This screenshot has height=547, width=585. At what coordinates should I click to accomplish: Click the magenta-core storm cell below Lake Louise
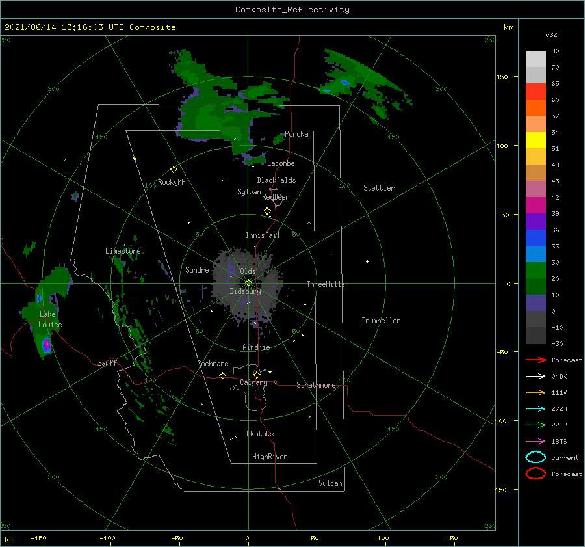46,344
